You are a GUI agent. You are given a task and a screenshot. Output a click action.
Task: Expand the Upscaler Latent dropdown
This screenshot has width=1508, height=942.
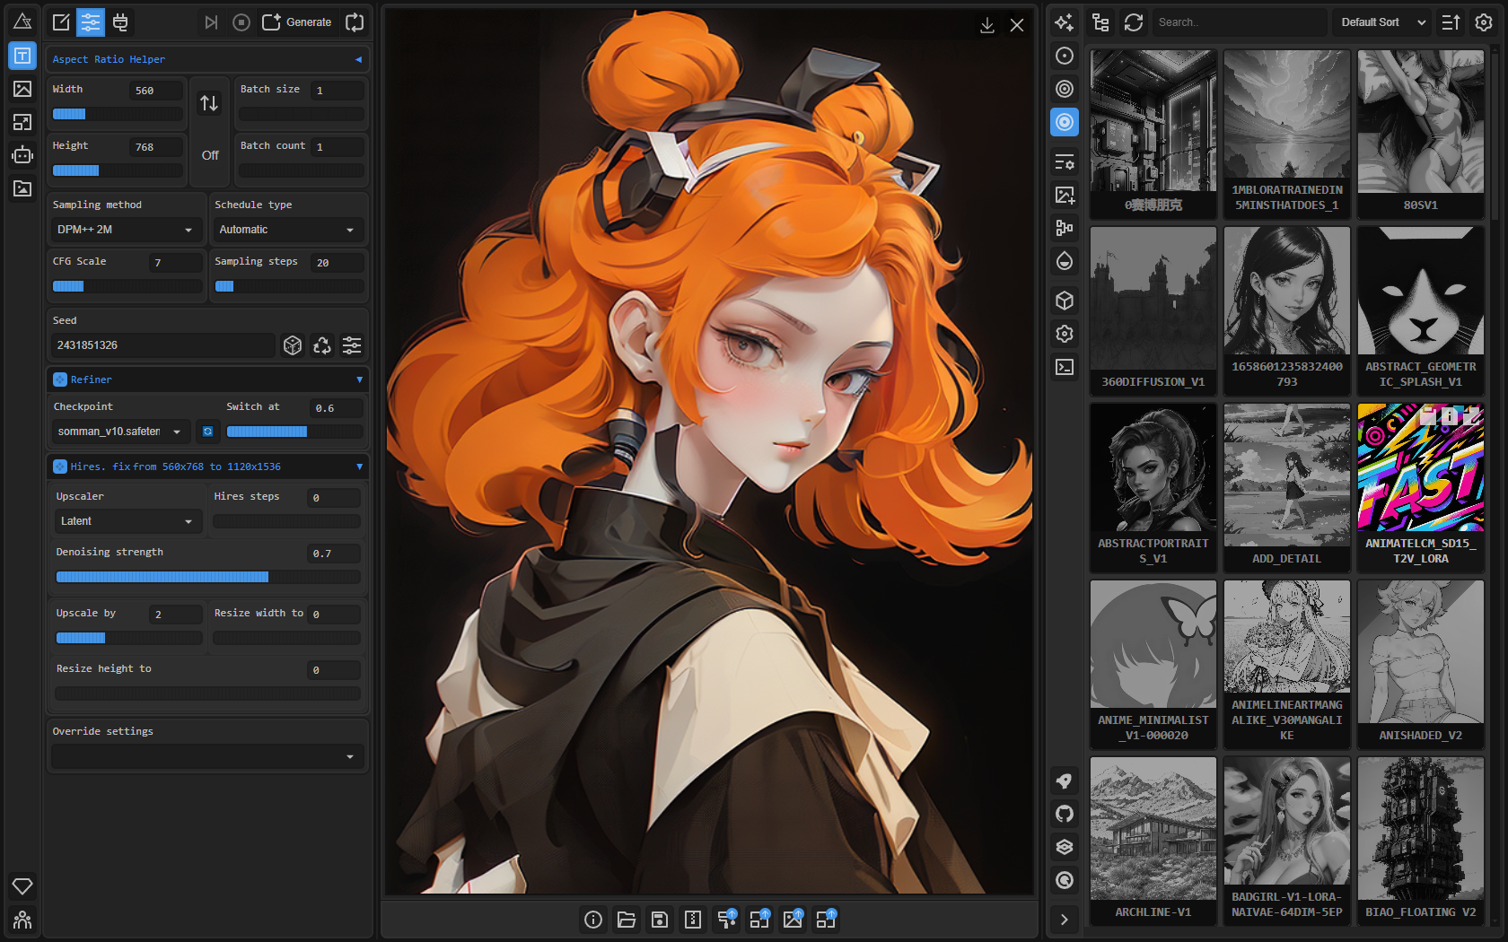click(127, 521)
